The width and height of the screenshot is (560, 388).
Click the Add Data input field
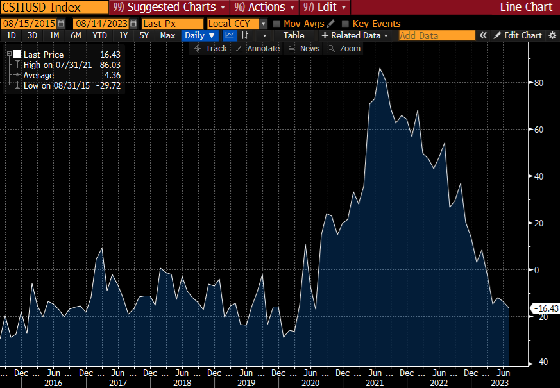[436, 36]
